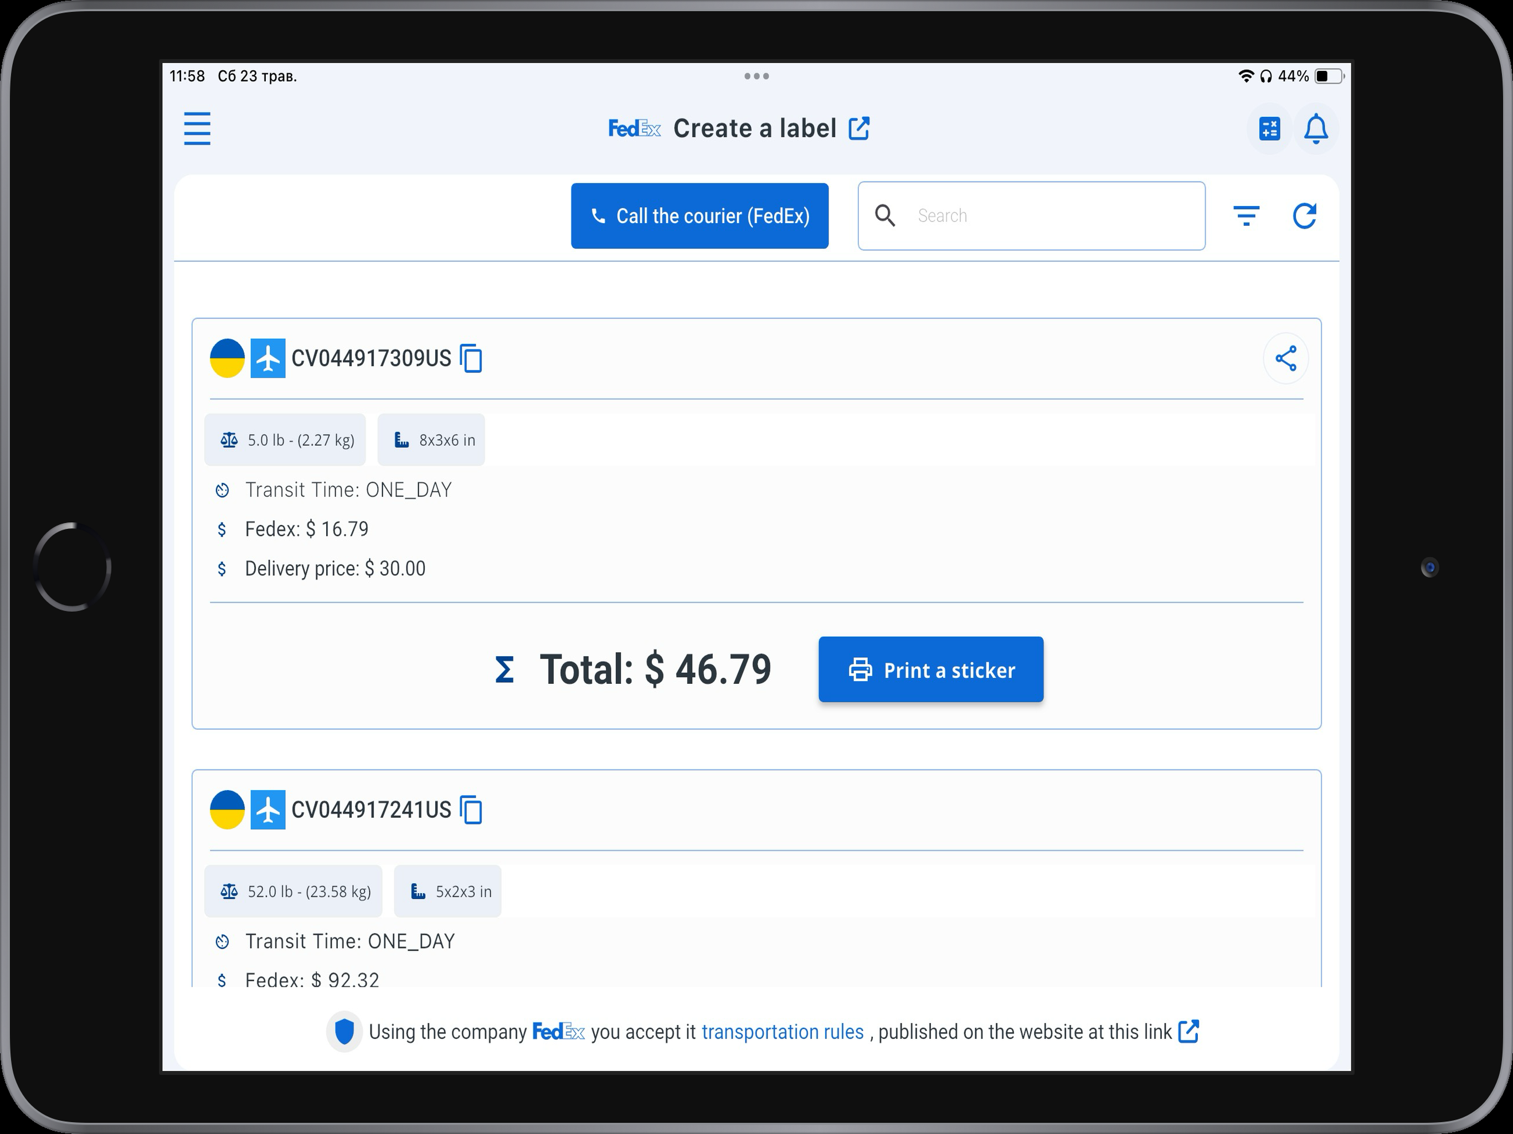This screenshot has width=1513, height=1134.
Task: Click the 52.0 lb - (23.58 kg) weight chip
Action: [x=294, y=891]
